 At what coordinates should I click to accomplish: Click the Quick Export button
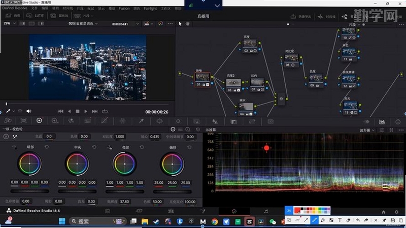click(300, 17)
